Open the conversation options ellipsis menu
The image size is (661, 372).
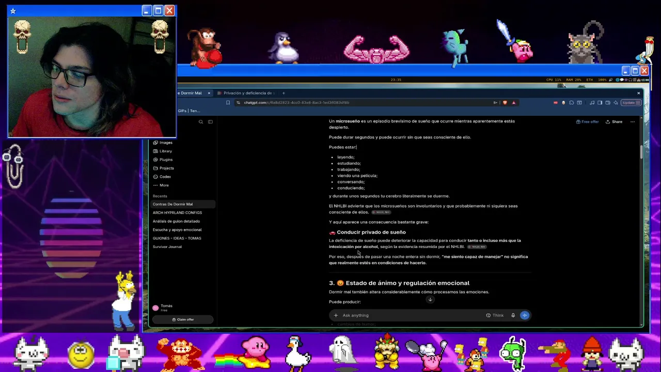pyautogui.click(x=633, y=122)
